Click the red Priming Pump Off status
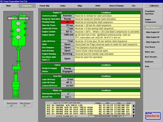Image resolution: width=163 pixels, height=122 pixels. tap(68, 22)
